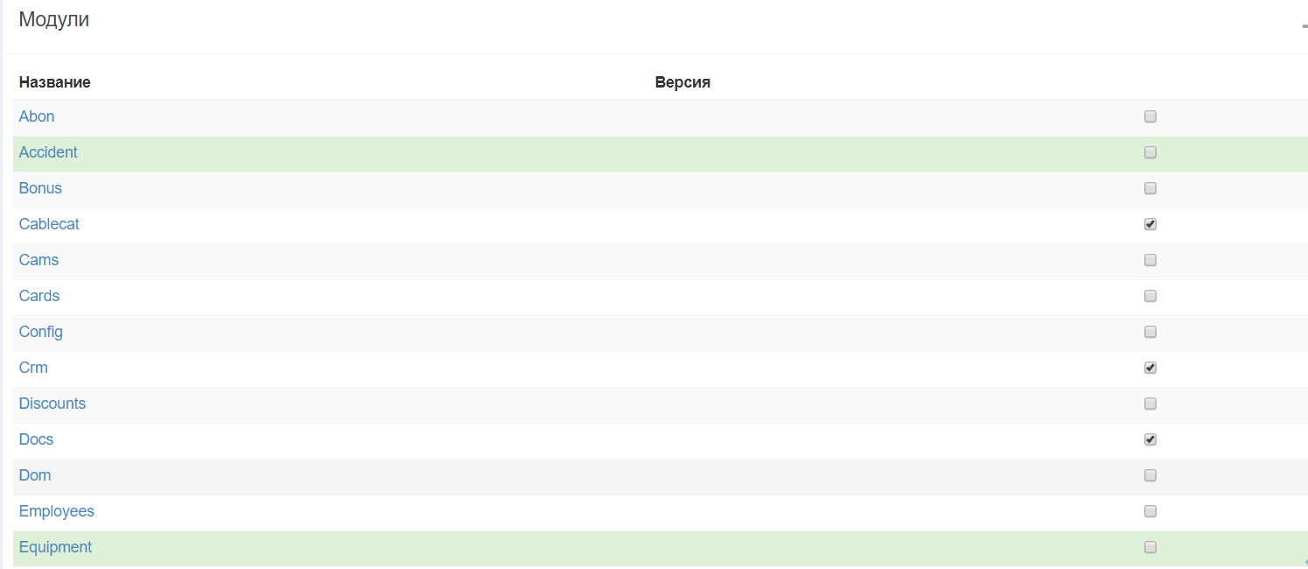This screenshot has width=1308, height=569.
Task: Turn on the Bonus module checkbox
Action: 1151,188
